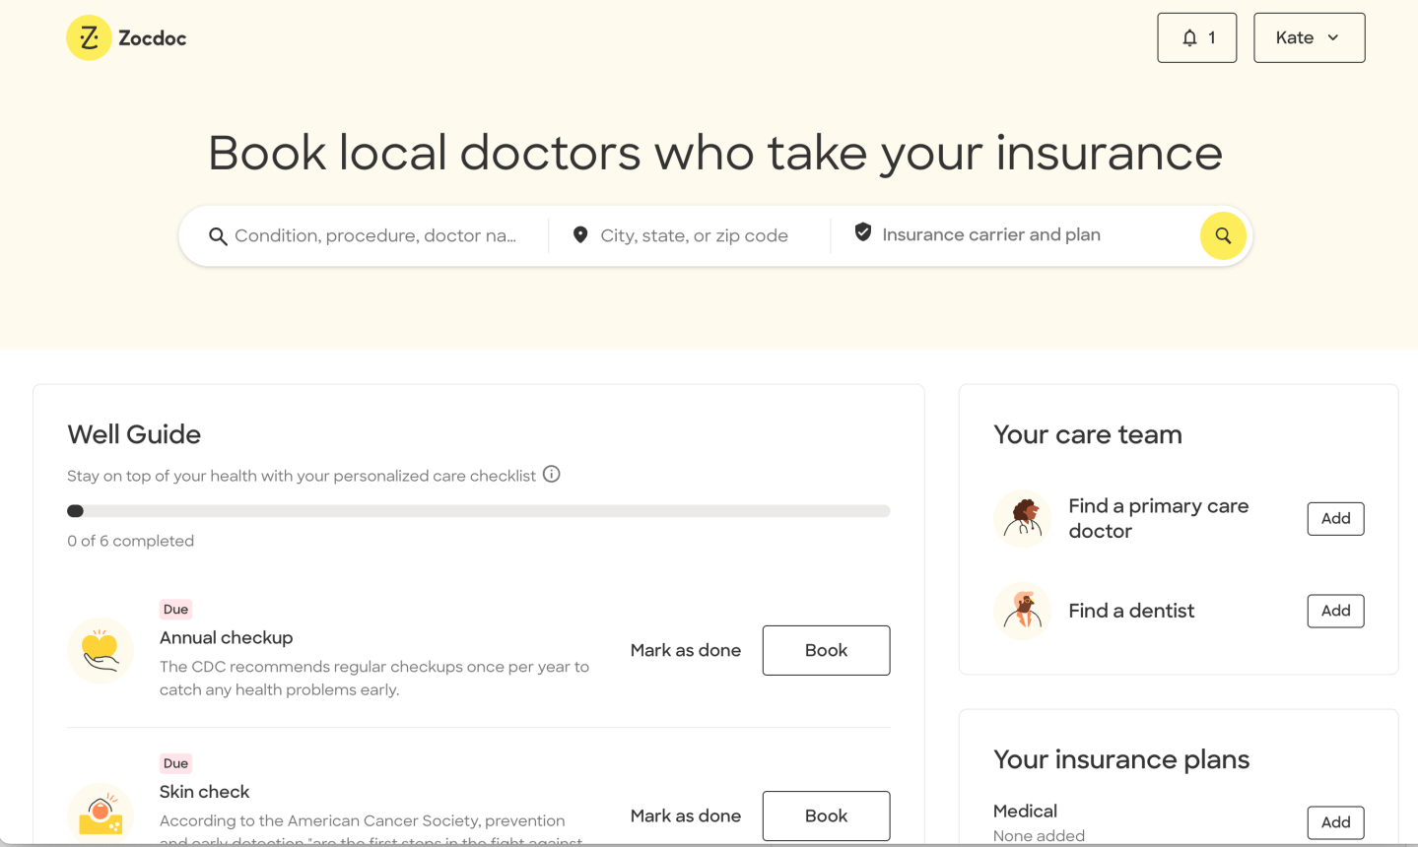The image size is (1418, 847).
Task: Click the yellow search magnifier button
Action: pyautogui.click(x=1223, y=235)
